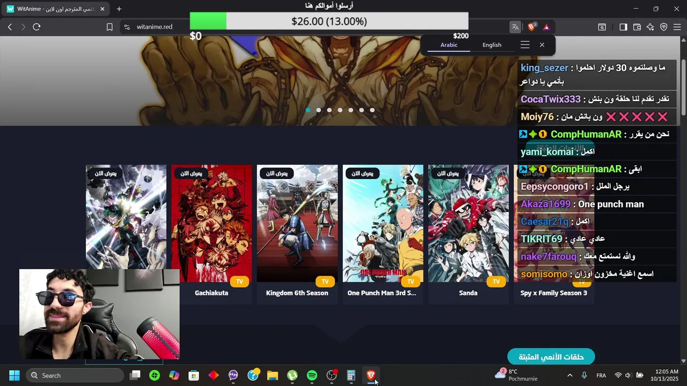
Task: Open site settings icon beside witanime.red
Action: [126, 27]
